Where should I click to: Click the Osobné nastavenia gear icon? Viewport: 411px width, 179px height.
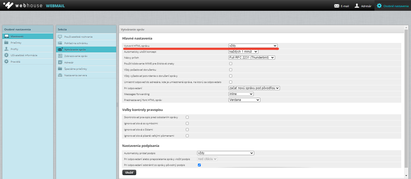click(379, 6)
